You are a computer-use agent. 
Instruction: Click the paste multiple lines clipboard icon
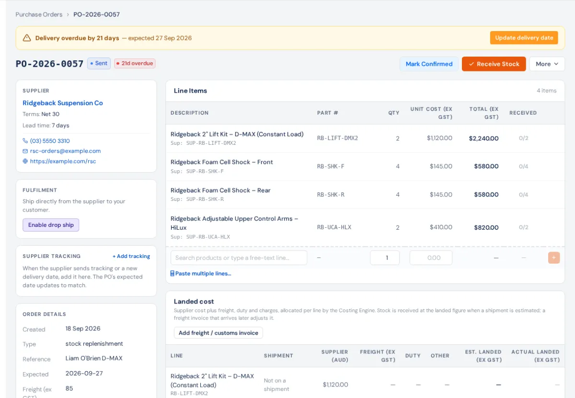172,273
